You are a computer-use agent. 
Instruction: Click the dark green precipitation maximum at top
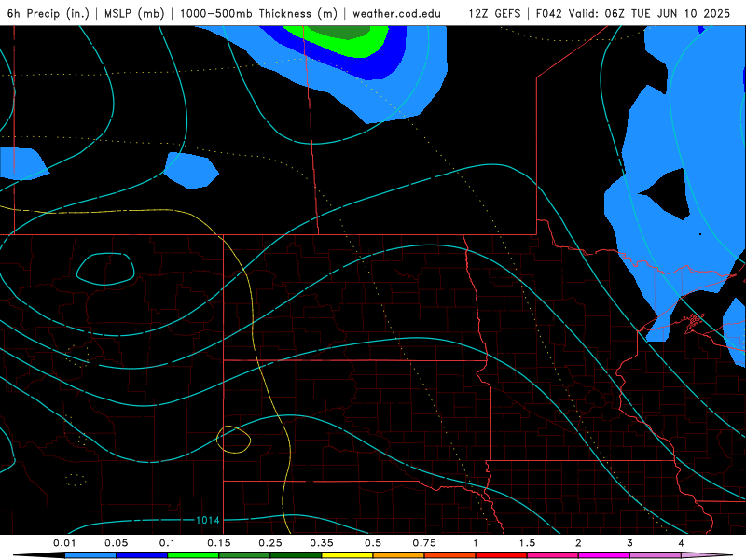point(340,32)
